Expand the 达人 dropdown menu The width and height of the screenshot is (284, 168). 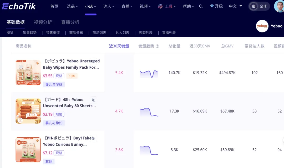(109, 6)
